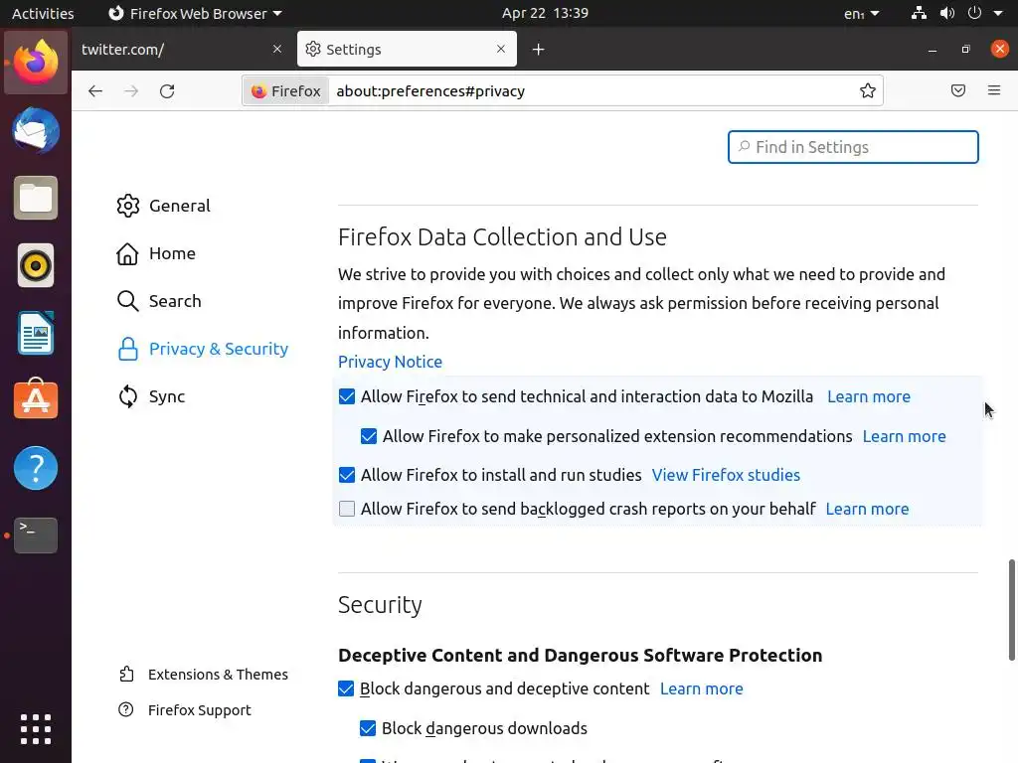Image resolution: width=1018 pixels, height=763 pixels.
Task: Open Extensions & Themes puzzle icon
Action: [126, 675]
